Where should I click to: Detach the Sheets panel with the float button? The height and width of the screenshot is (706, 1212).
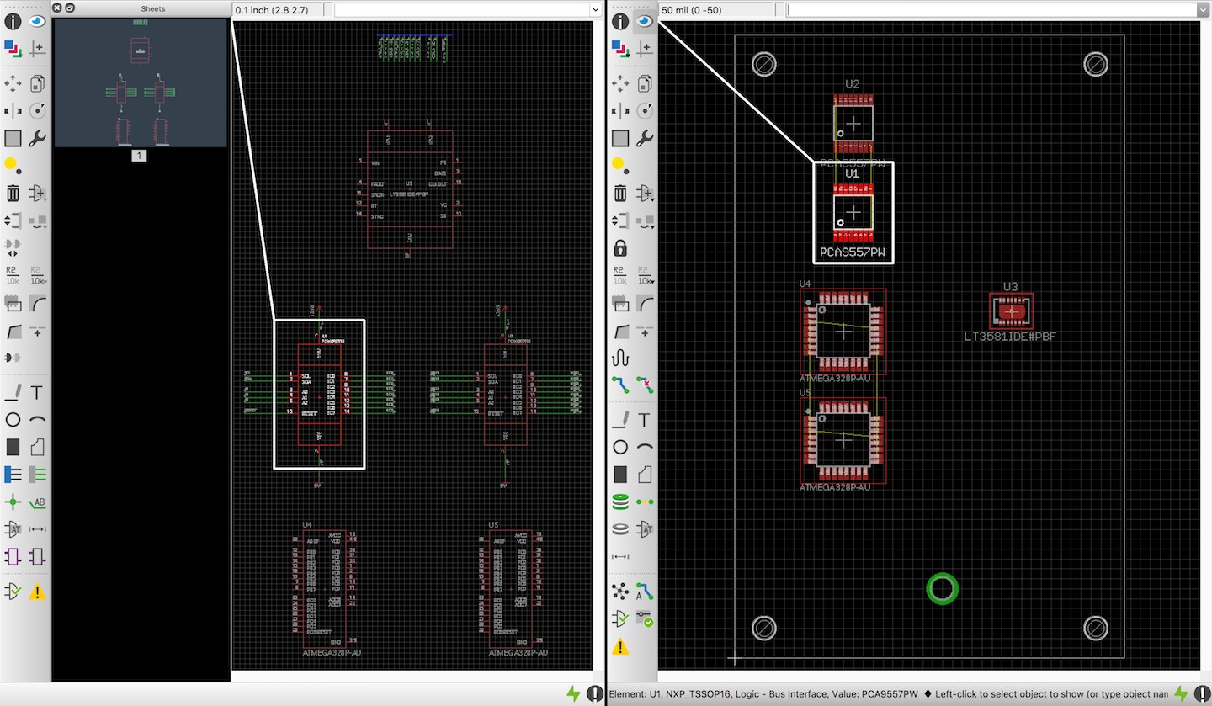pos(69,8)
